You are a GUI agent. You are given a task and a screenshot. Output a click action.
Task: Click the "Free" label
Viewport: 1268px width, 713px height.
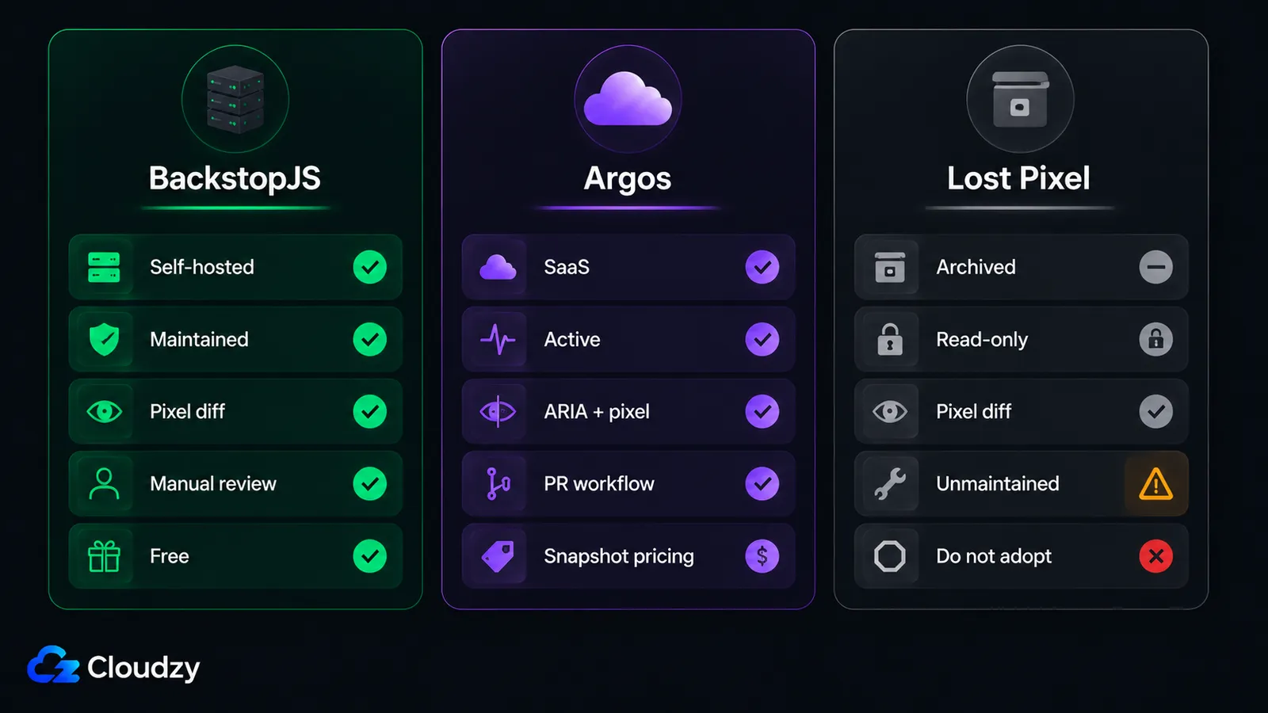170,556
